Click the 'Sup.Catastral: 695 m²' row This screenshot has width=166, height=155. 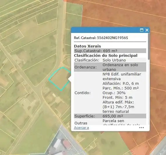[x=110, y=51]
